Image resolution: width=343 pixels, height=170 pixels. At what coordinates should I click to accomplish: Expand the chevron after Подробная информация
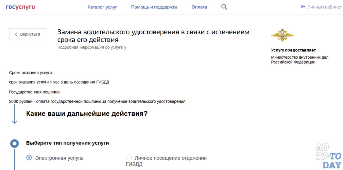pyautogui.click(x=125, y=48)
